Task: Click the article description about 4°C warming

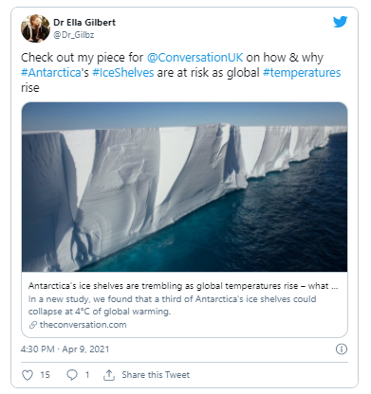Action: click(172, 305)
